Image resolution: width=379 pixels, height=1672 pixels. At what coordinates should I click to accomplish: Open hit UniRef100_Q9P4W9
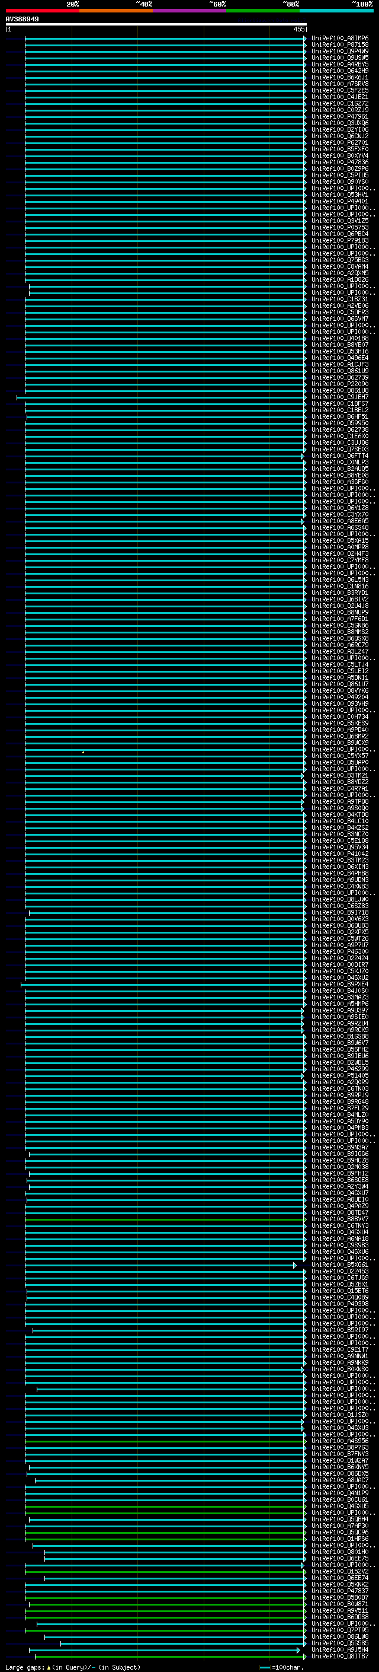(x=340, y=51)
